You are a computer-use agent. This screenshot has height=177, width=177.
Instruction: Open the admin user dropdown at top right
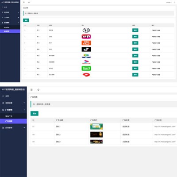point(169,2)
